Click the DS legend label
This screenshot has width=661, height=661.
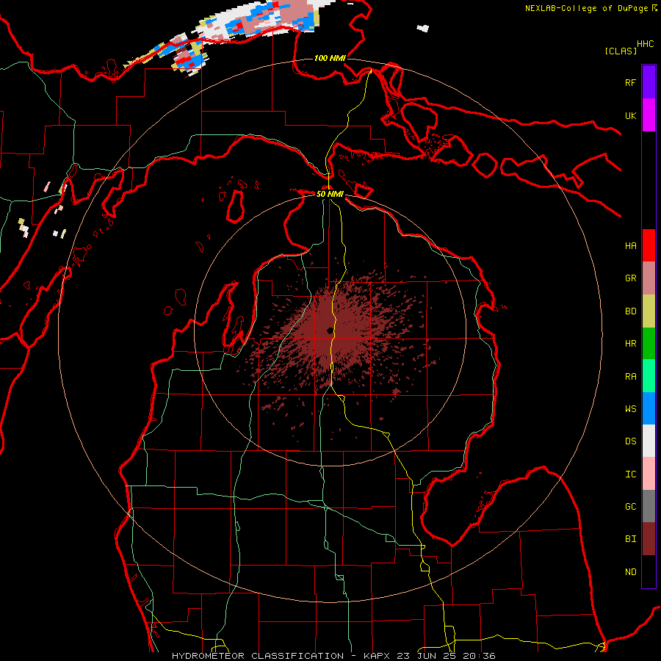click(x=630, y=441)
